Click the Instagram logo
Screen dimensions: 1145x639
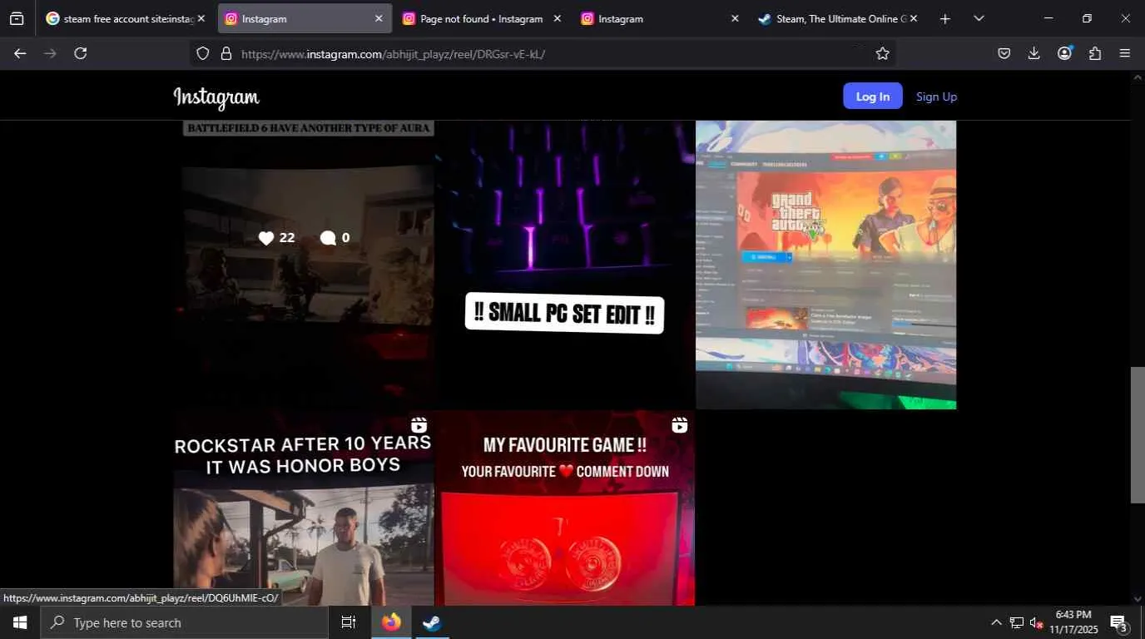coord(216,97)
